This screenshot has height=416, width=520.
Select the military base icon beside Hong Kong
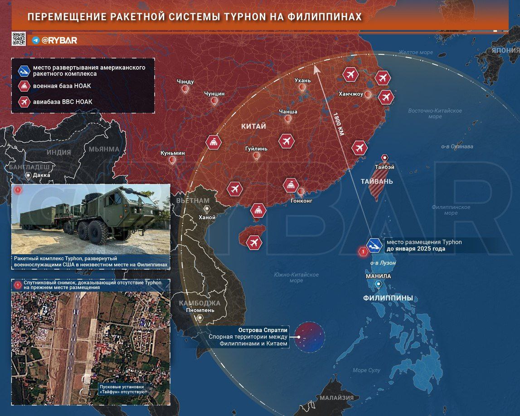click(x=291, y=184)
